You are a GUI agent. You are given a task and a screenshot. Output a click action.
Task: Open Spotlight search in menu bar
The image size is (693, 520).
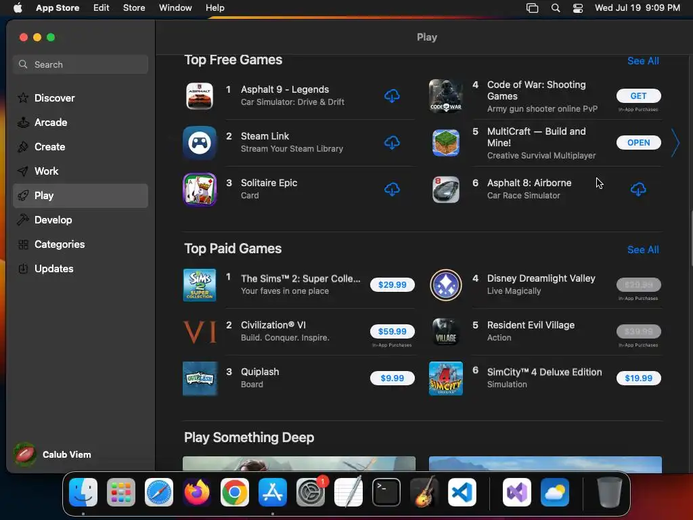click(x=556, y=8)
